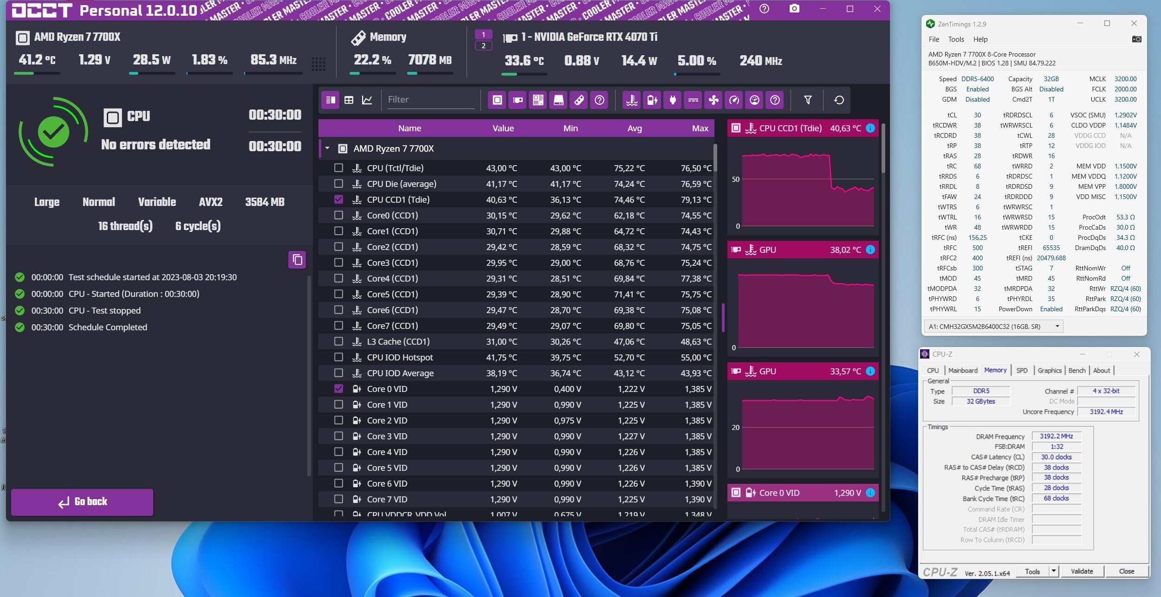Click the CPU-Z Tools button

tap(1032, 571)
